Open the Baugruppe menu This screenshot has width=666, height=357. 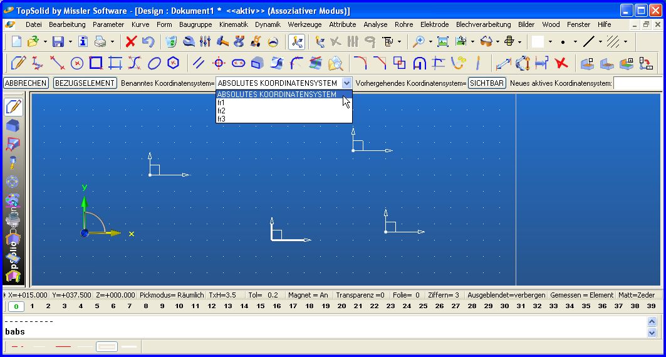195,24
